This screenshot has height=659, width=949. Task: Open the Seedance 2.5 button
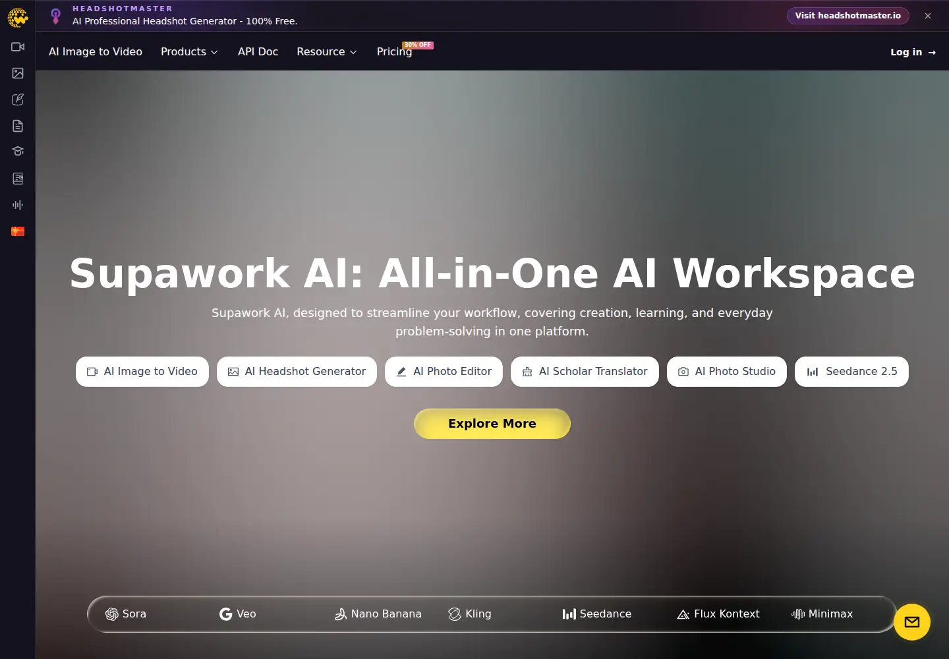click(851, 372)
